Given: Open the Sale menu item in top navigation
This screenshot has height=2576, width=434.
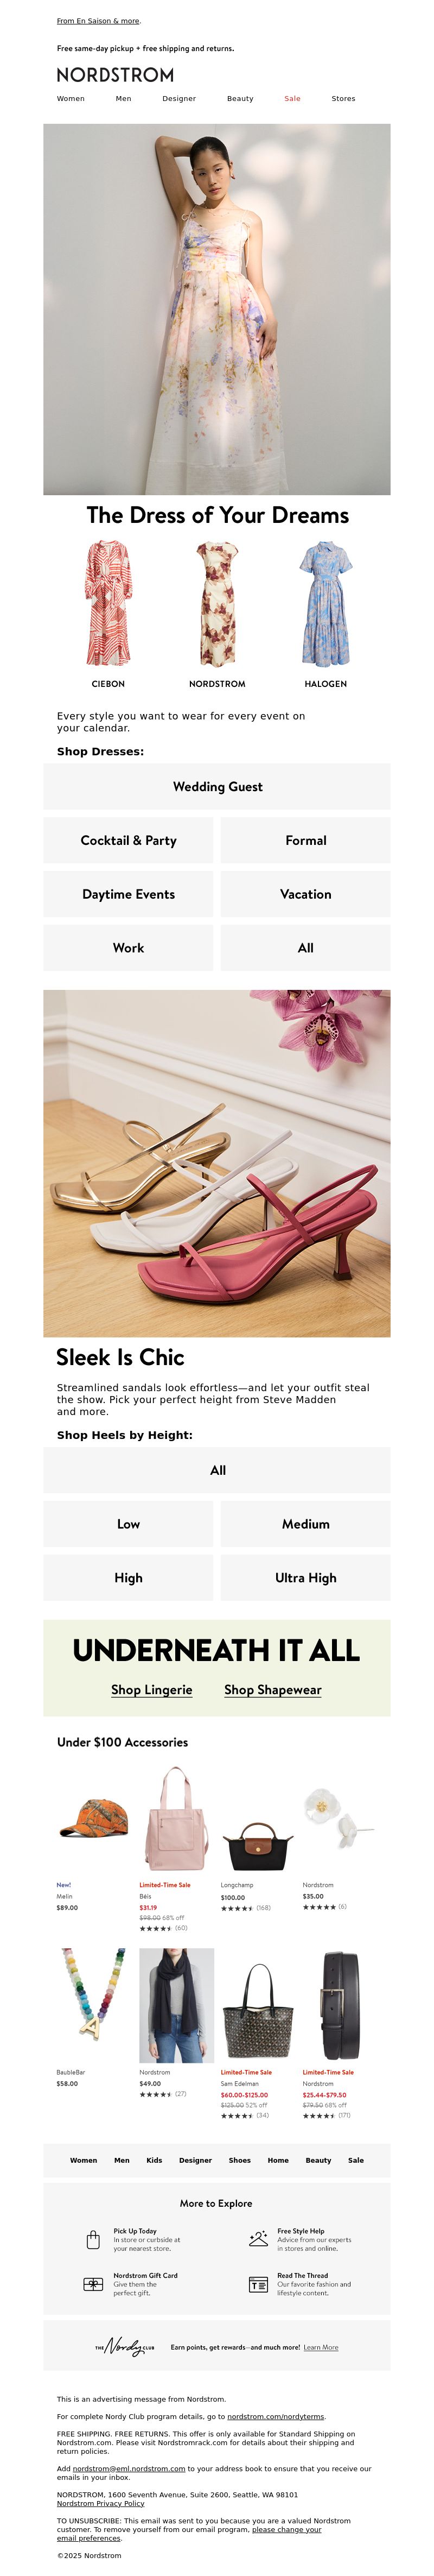Looking at the screenshot, I should coord(292,99).
